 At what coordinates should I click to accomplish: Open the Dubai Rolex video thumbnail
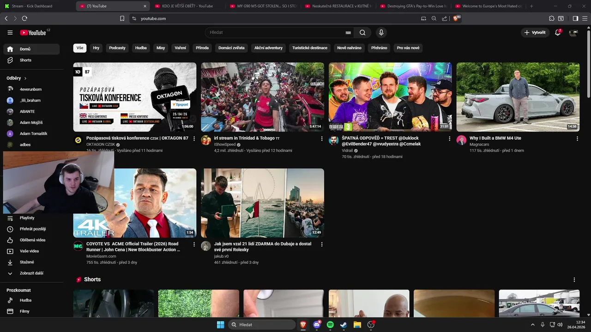click(262, 203)
